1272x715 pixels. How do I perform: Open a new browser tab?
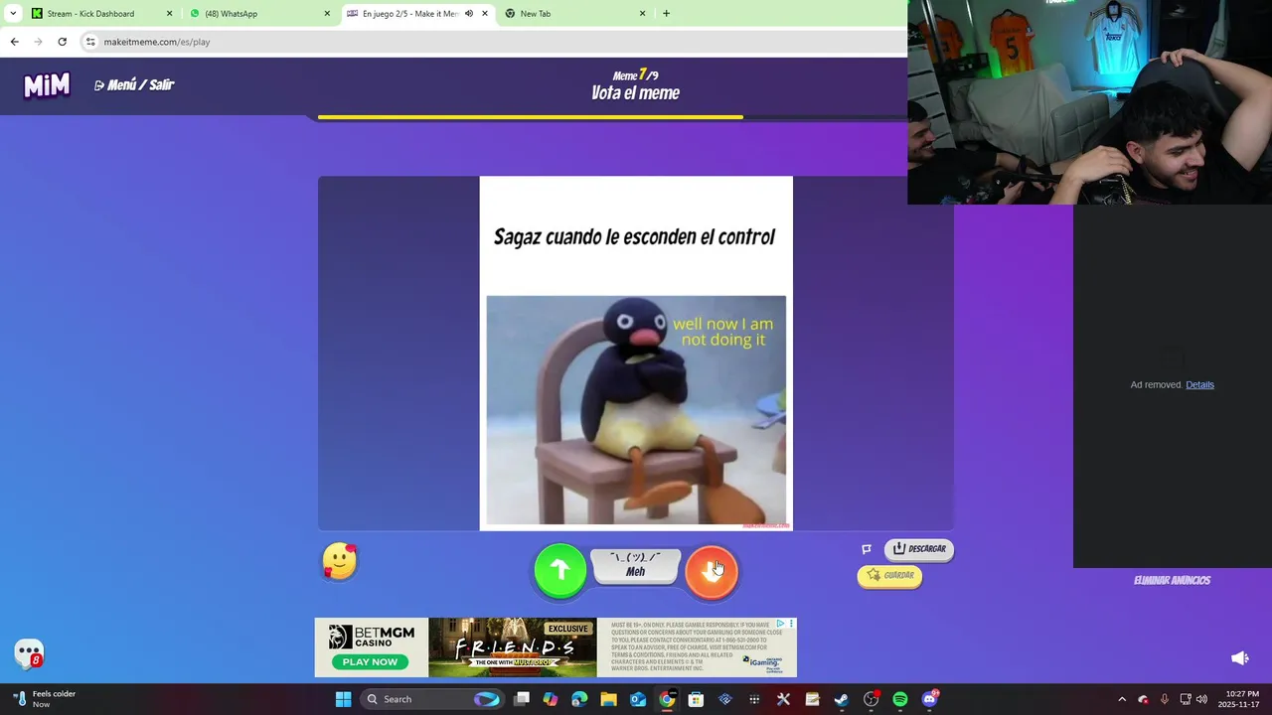pyautogui.click(x=666, y=14)
